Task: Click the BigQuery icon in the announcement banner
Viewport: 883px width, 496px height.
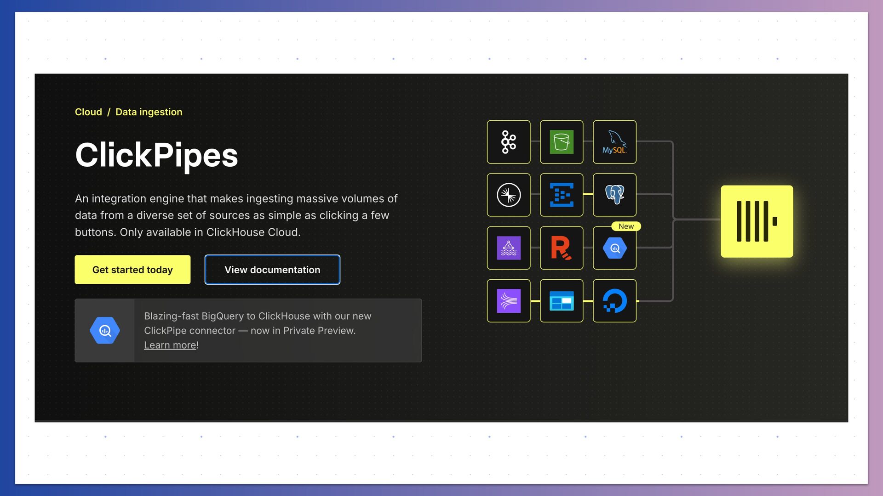Action: pos(105,330)
